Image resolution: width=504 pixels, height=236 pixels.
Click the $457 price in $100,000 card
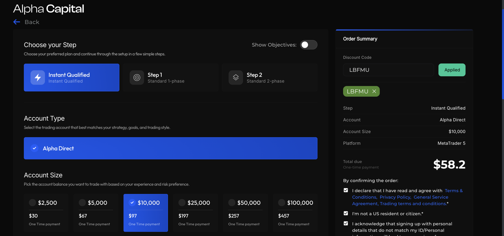(283, 216)
